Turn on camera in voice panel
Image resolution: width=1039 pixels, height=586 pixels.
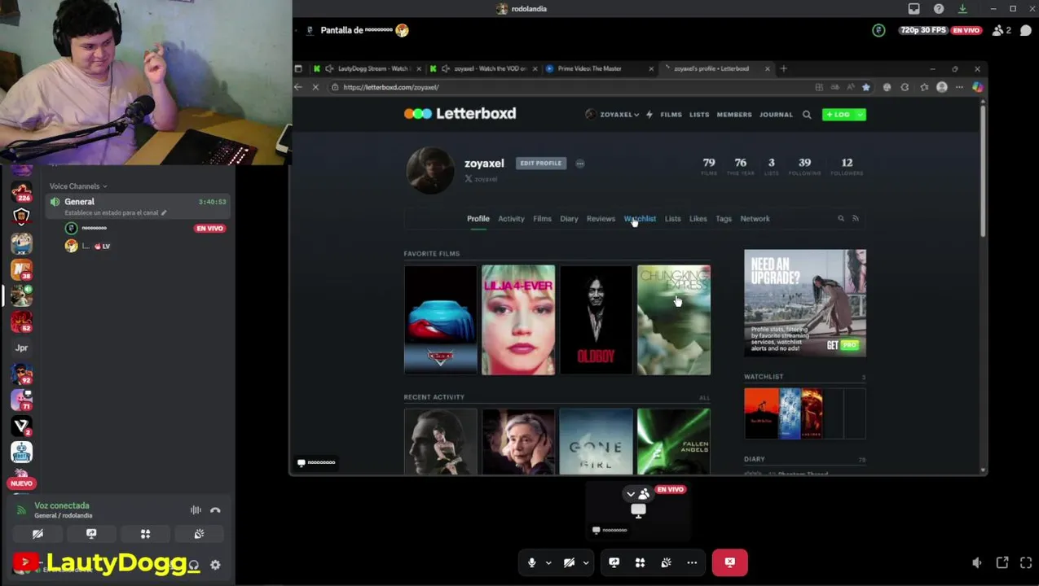37,534
